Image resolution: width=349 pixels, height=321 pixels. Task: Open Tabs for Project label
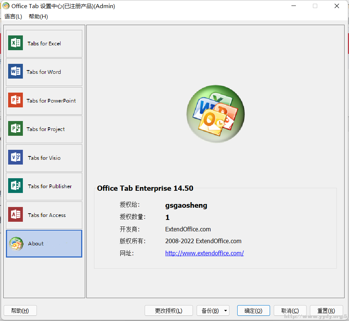click(46, 130)
